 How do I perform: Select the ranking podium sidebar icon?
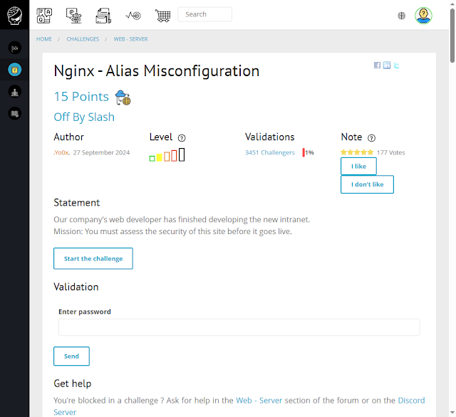14,92
